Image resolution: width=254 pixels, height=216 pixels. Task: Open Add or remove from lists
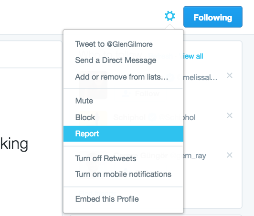122,77
